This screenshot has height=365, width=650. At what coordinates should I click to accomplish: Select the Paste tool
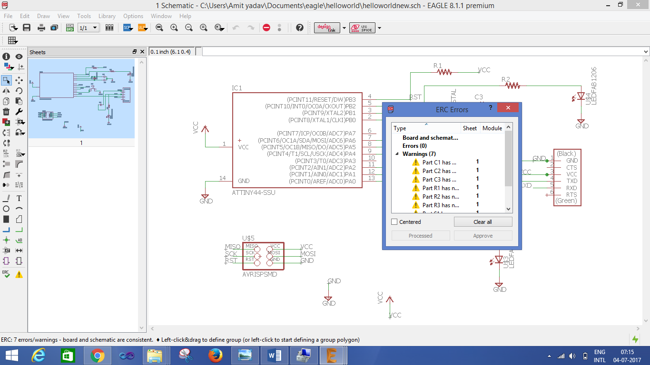[19, 101]
